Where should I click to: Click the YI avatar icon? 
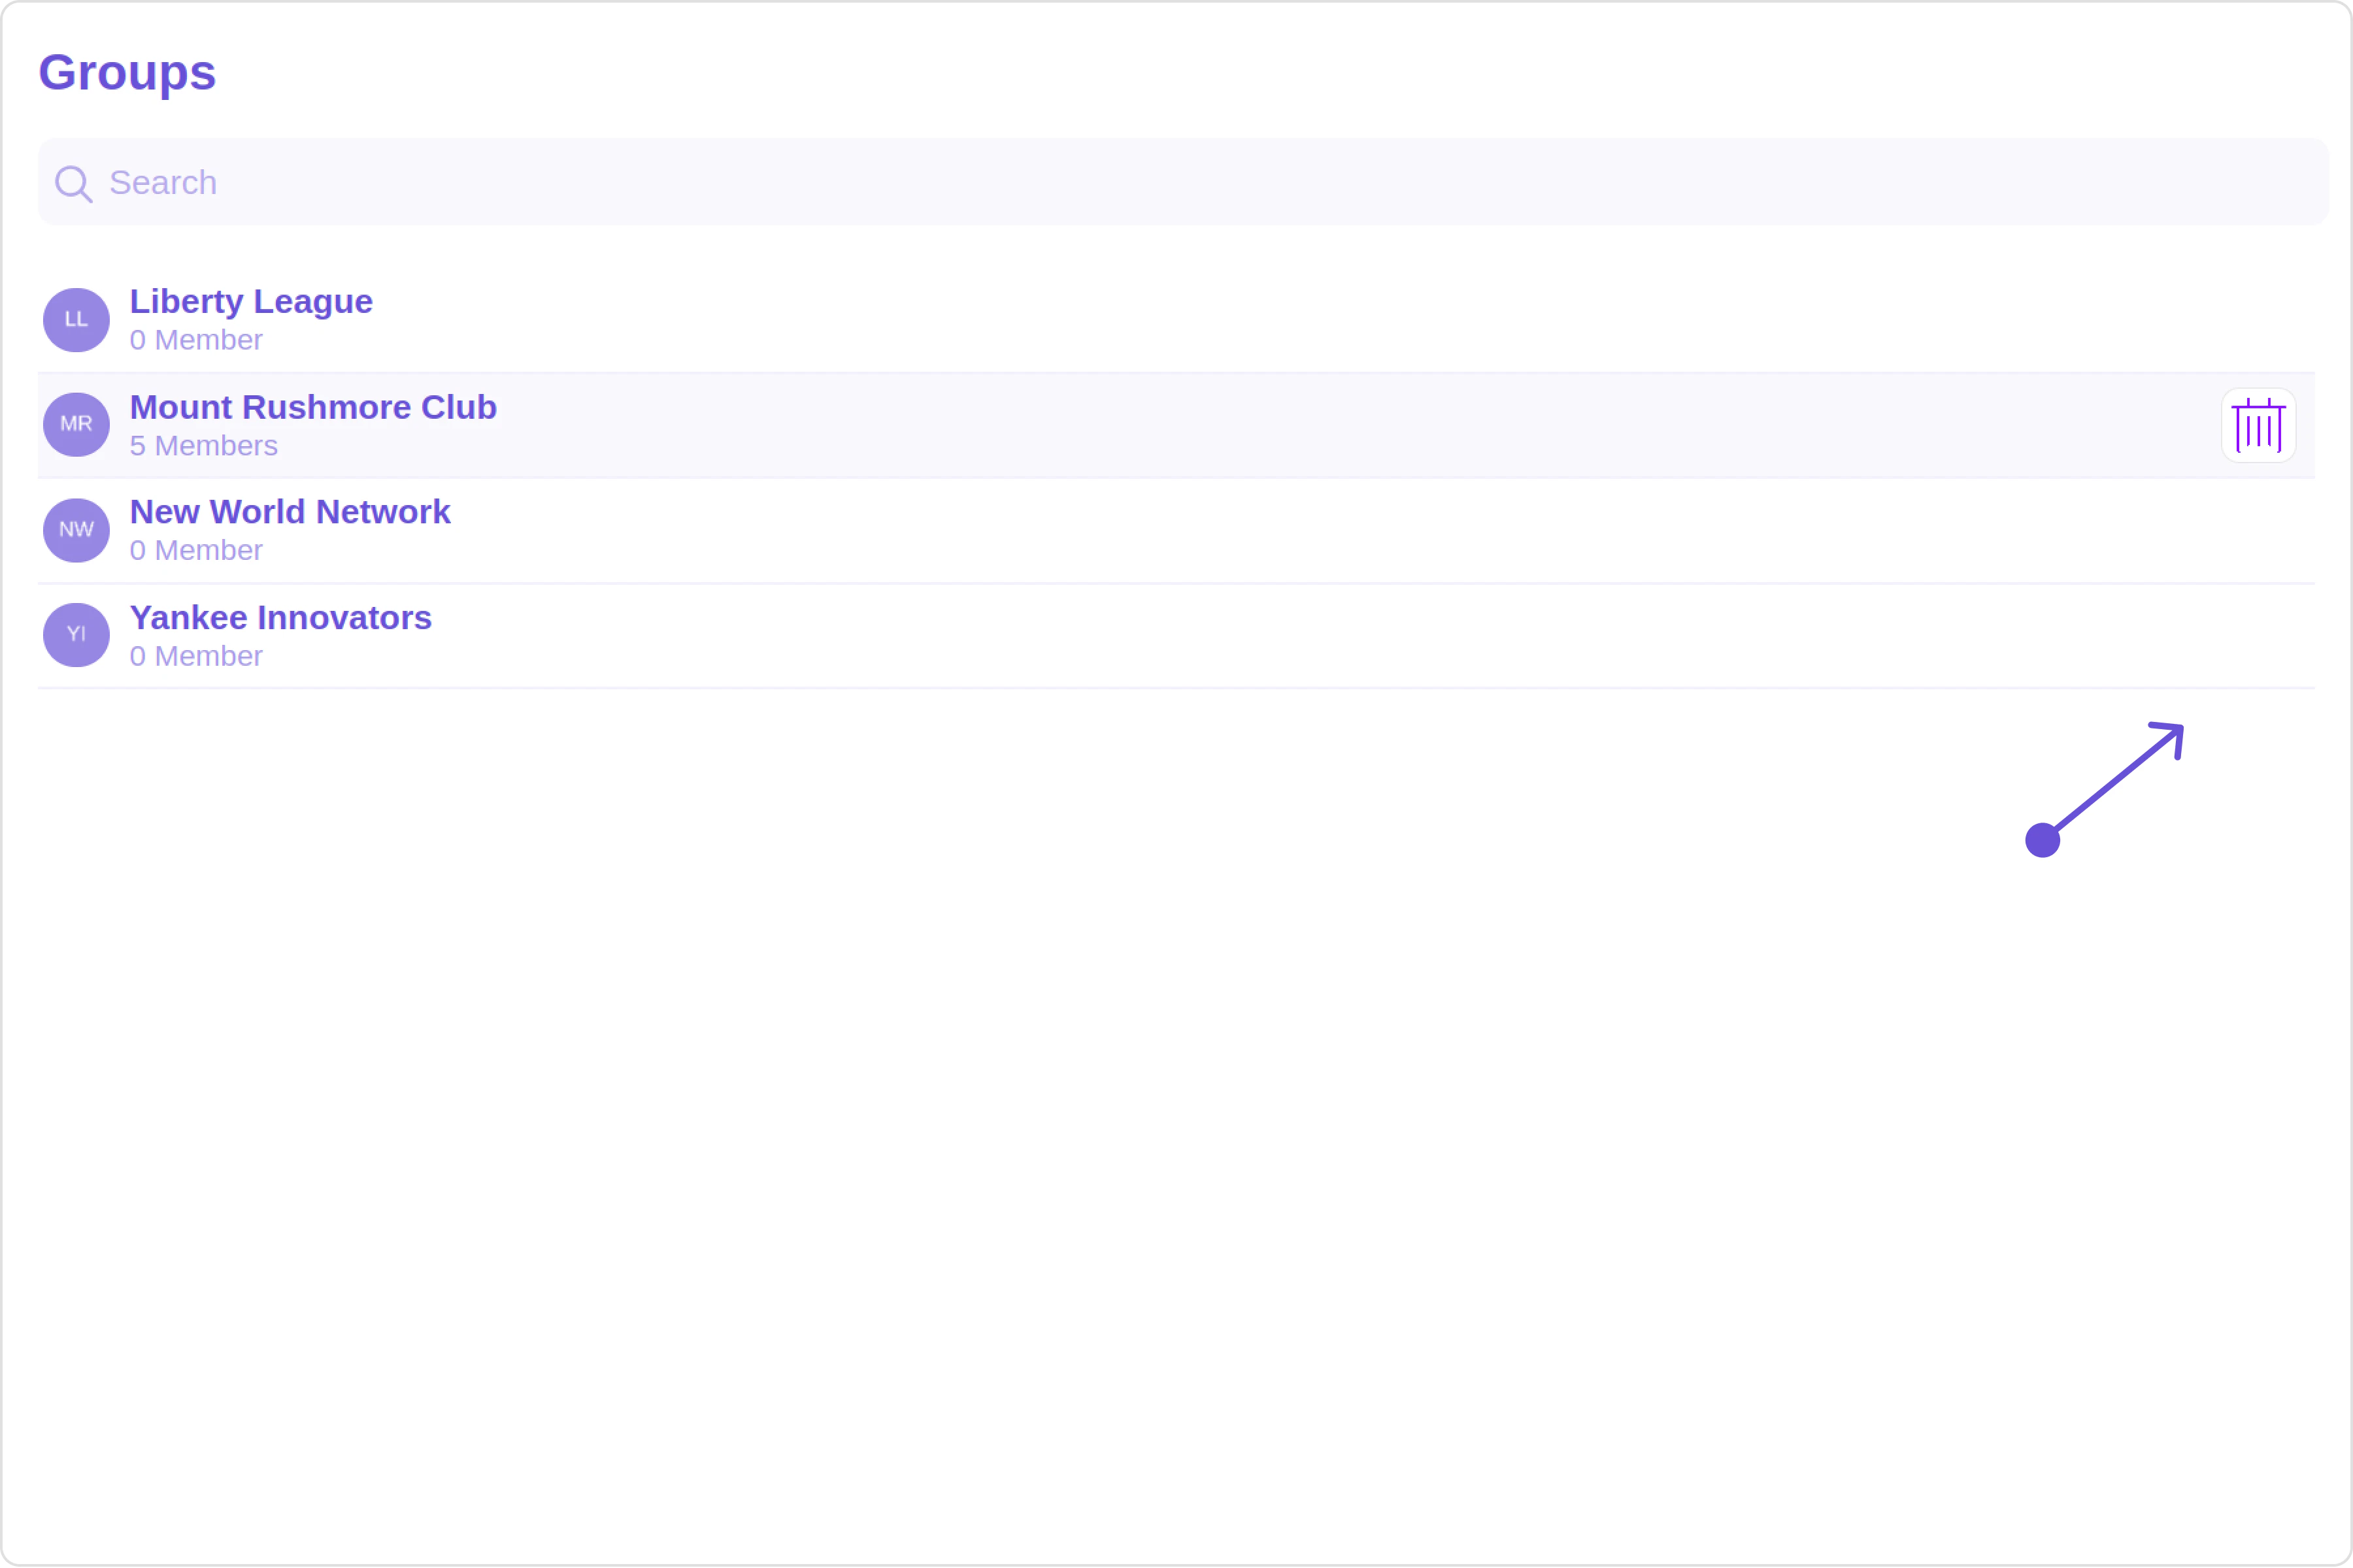point(76,635)
